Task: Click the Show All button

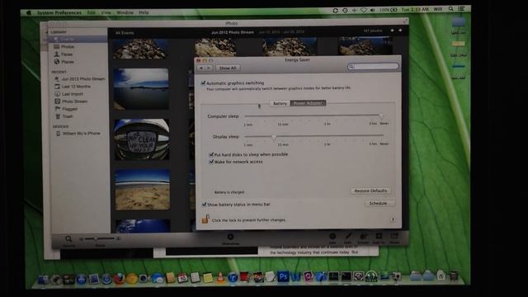Action: pyautogui.click(x=228, y=68)
